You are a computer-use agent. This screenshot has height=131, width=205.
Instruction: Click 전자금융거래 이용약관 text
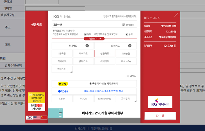[x=64, y=31]
